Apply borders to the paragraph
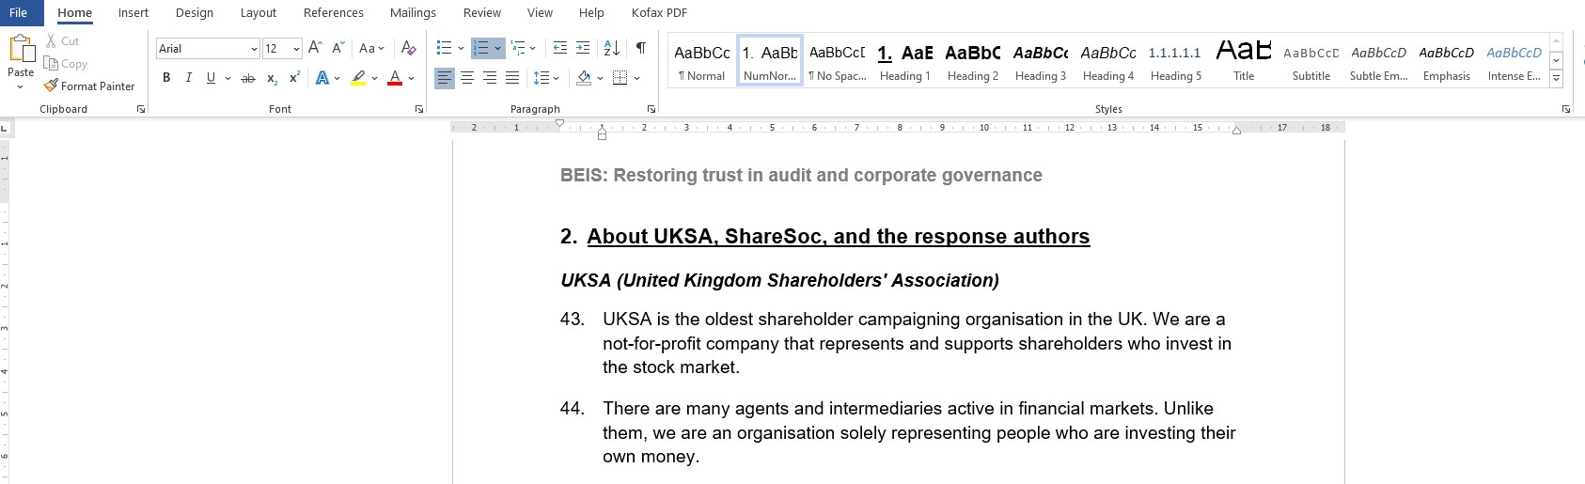 [x=620, y=78]
